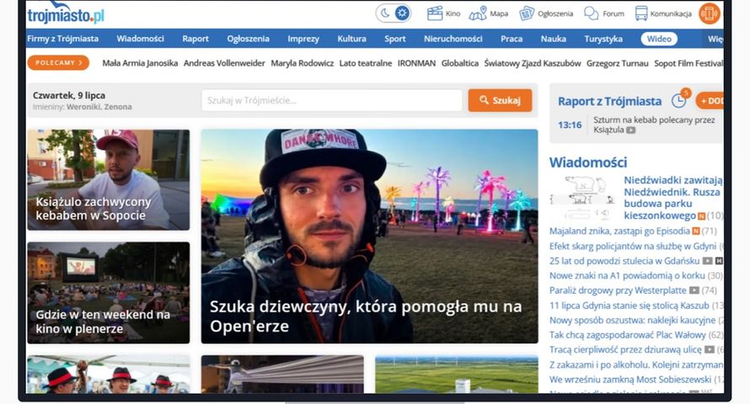This screenshot has width=750, height=404.
Task: Open Szturm na kebab report entry
Action: click(654, 125)
